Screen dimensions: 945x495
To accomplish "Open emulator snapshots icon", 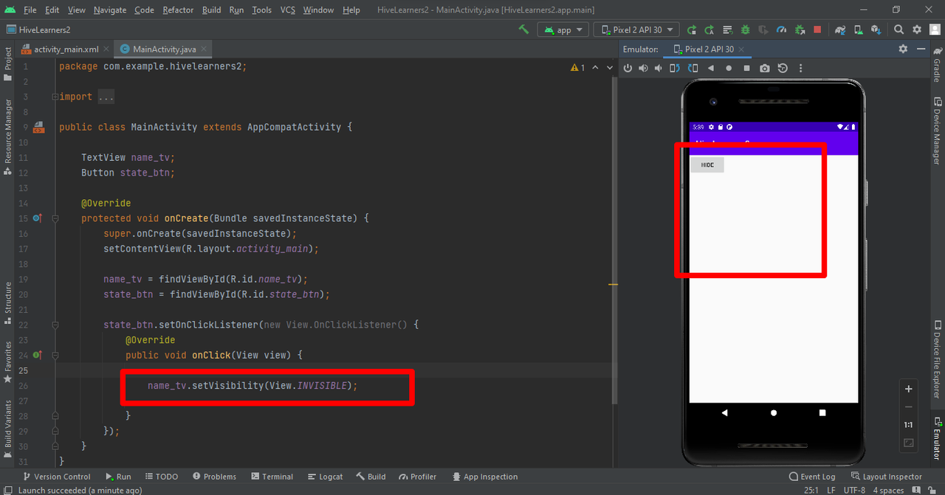I will [x=783, y=68].
